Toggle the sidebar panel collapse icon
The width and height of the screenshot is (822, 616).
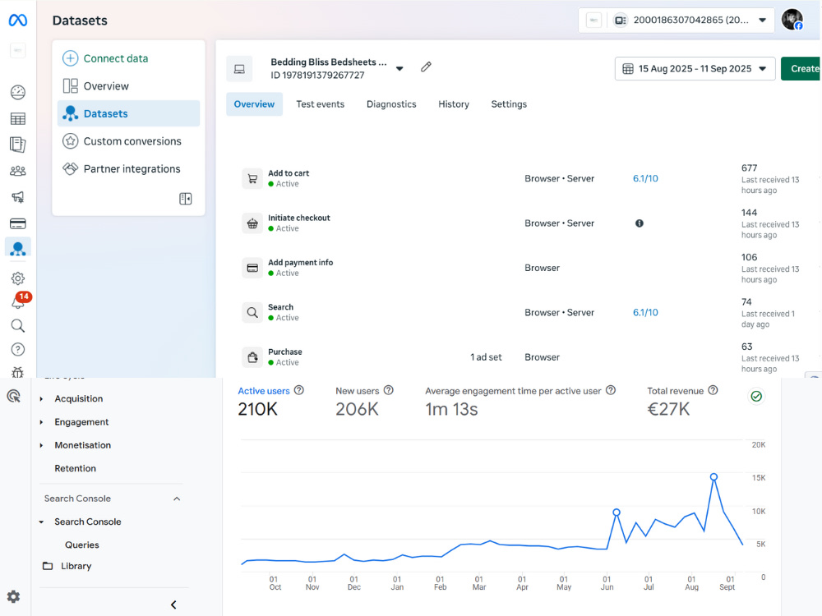[x=186, y=199]
